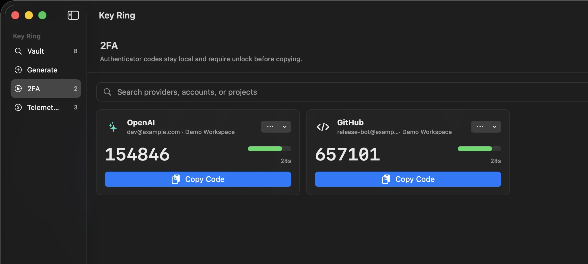Copy the OpenAI code

[198, 179]
